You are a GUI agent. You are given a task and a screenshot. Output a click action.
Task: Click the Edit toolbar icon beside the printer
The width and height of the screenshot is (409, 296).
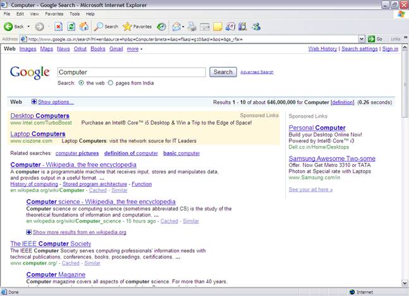pyautogui.click(x=205, y=27)
